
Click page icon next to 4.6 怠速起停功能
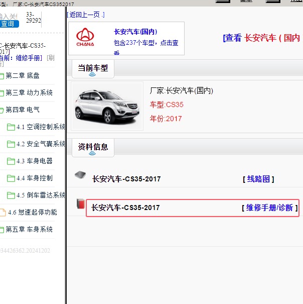(3, 212)
